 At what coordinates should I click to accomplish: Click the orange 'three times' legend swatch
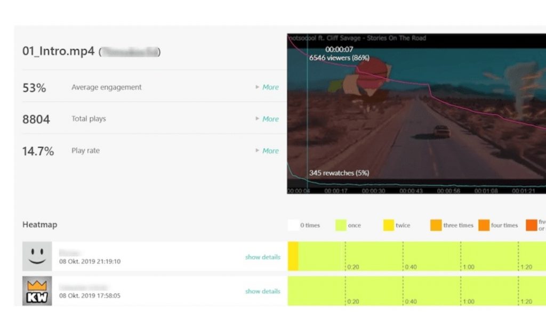(x=436, y=225)
